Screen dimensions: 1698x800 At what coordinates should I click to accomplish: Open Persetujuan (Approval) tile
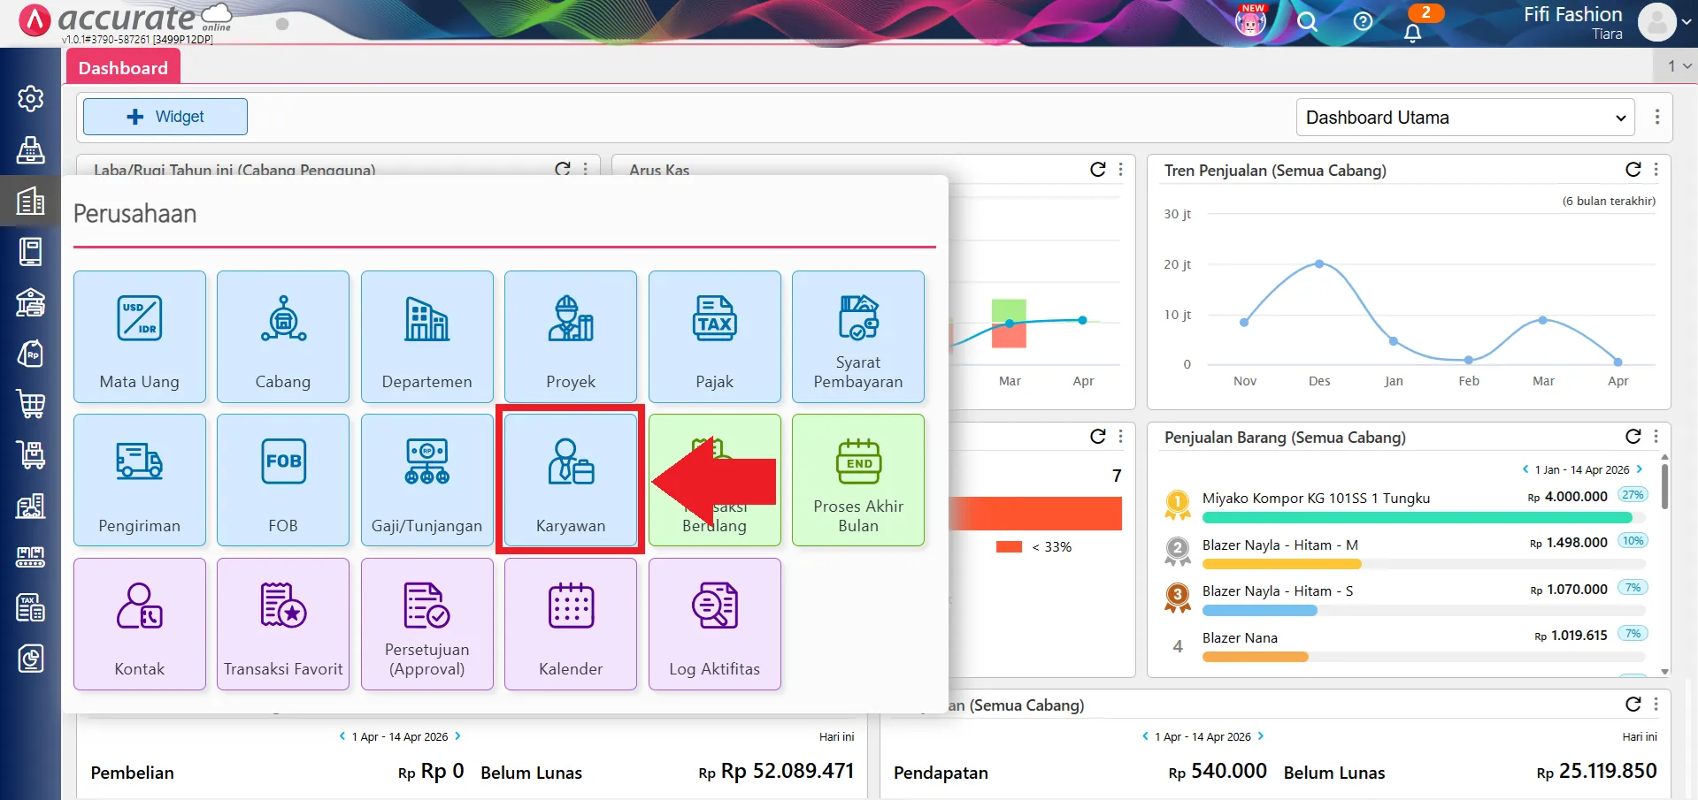[427, 624]
